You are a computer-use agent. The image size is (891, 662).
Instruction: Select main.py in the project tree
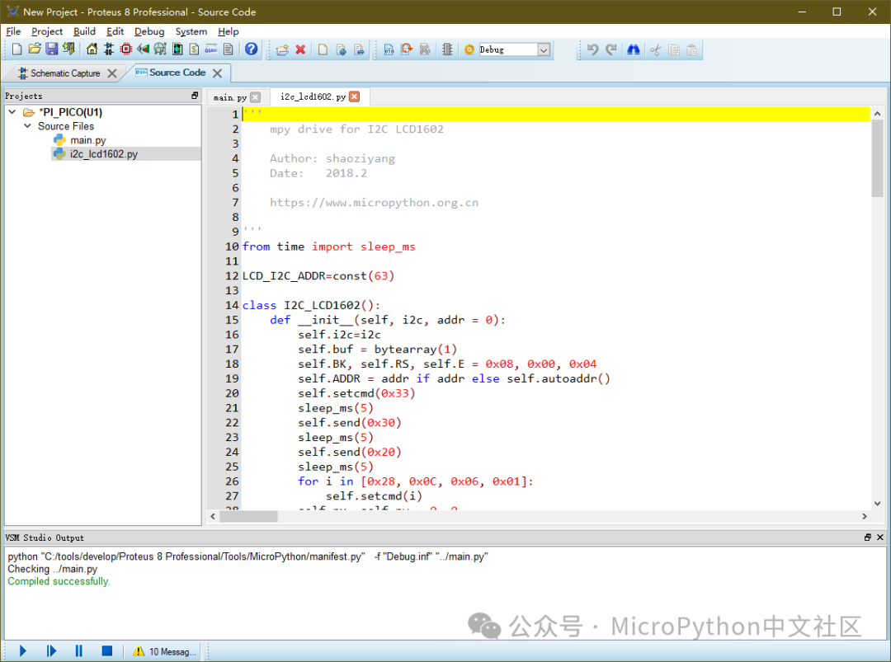(88, 139)
